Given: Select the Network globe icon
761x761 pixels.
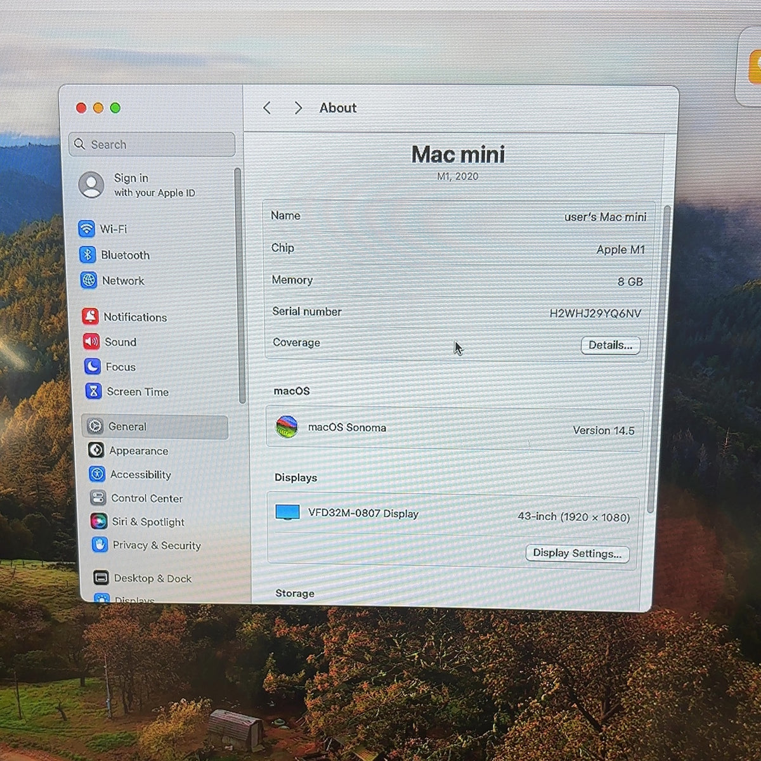Looking at the screenshot, I should (x=89, y=280).
